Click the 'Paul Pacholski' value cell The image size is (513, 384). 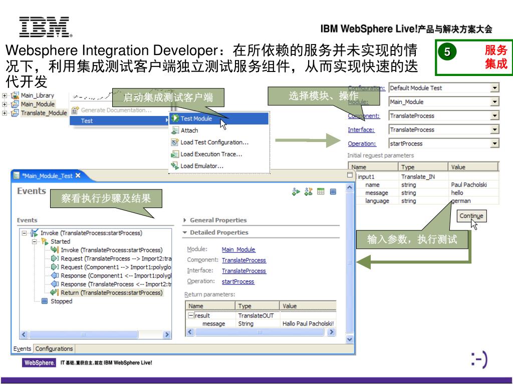coord(474,185)
